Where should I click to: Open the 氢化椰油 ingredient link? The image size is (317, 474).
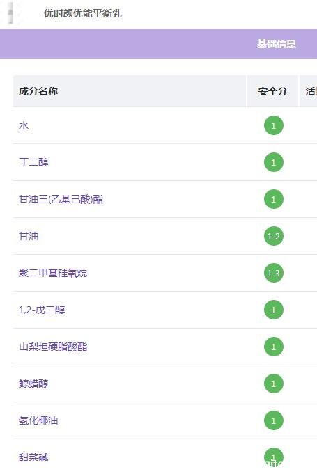(38, 420)
